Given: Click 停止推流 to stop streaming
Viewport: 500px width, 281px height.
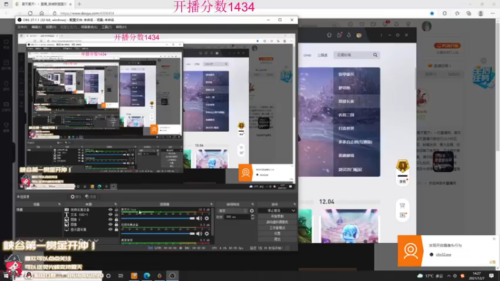Looking at the screenshot, I should 274,210.
